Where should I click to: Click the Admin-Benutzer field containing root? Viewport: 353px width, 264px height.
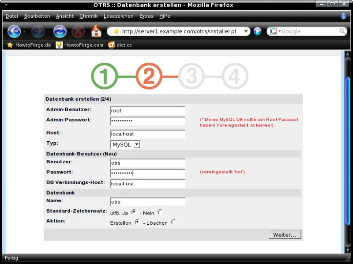click(x=148, y=111)
